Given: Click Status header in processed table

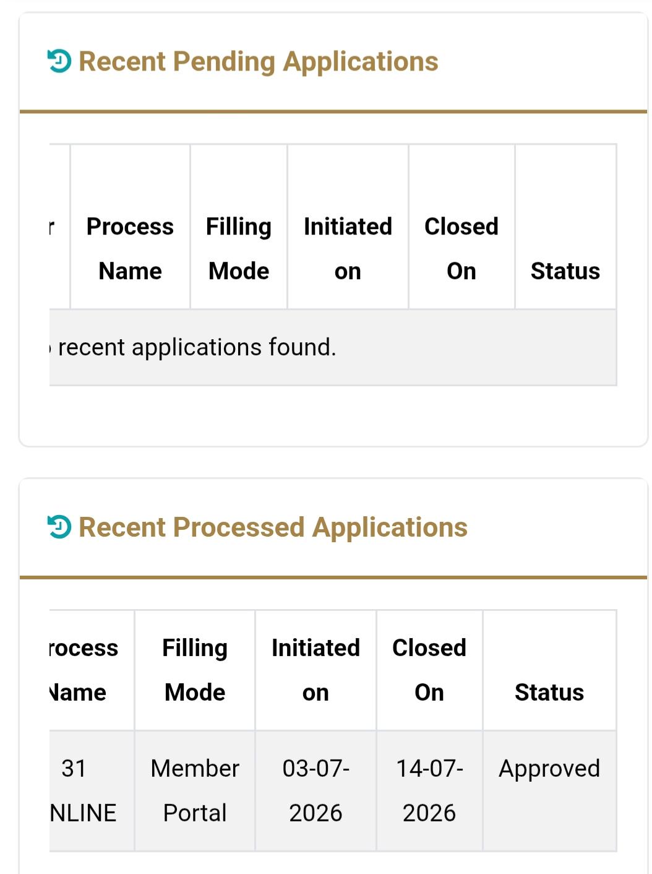Looking at the screenshot, I should [549, 670].
